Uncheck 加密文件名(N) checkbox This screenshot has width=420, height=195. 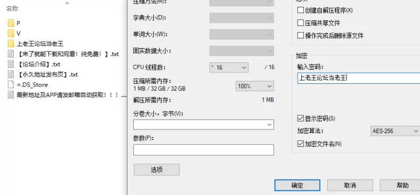pos(300,144)
